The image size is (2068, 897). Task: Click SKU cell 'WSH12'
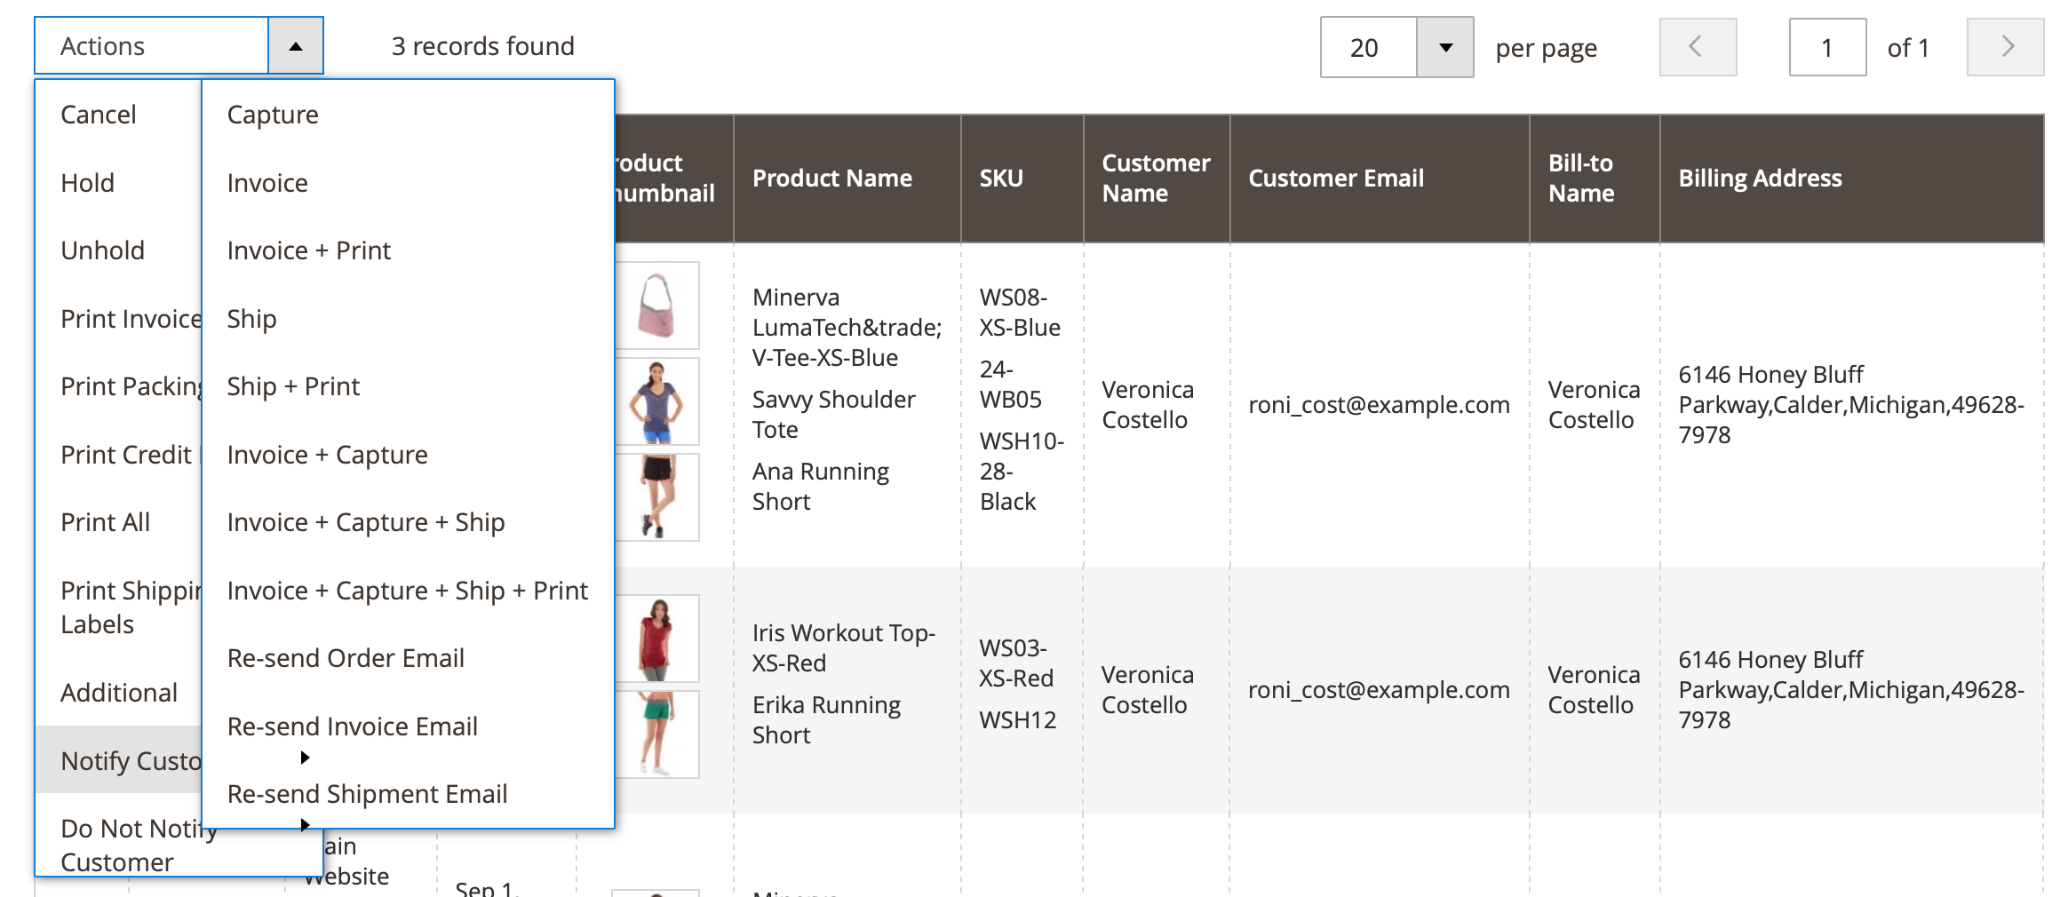pyautogui.click(x=1018, y=720)
